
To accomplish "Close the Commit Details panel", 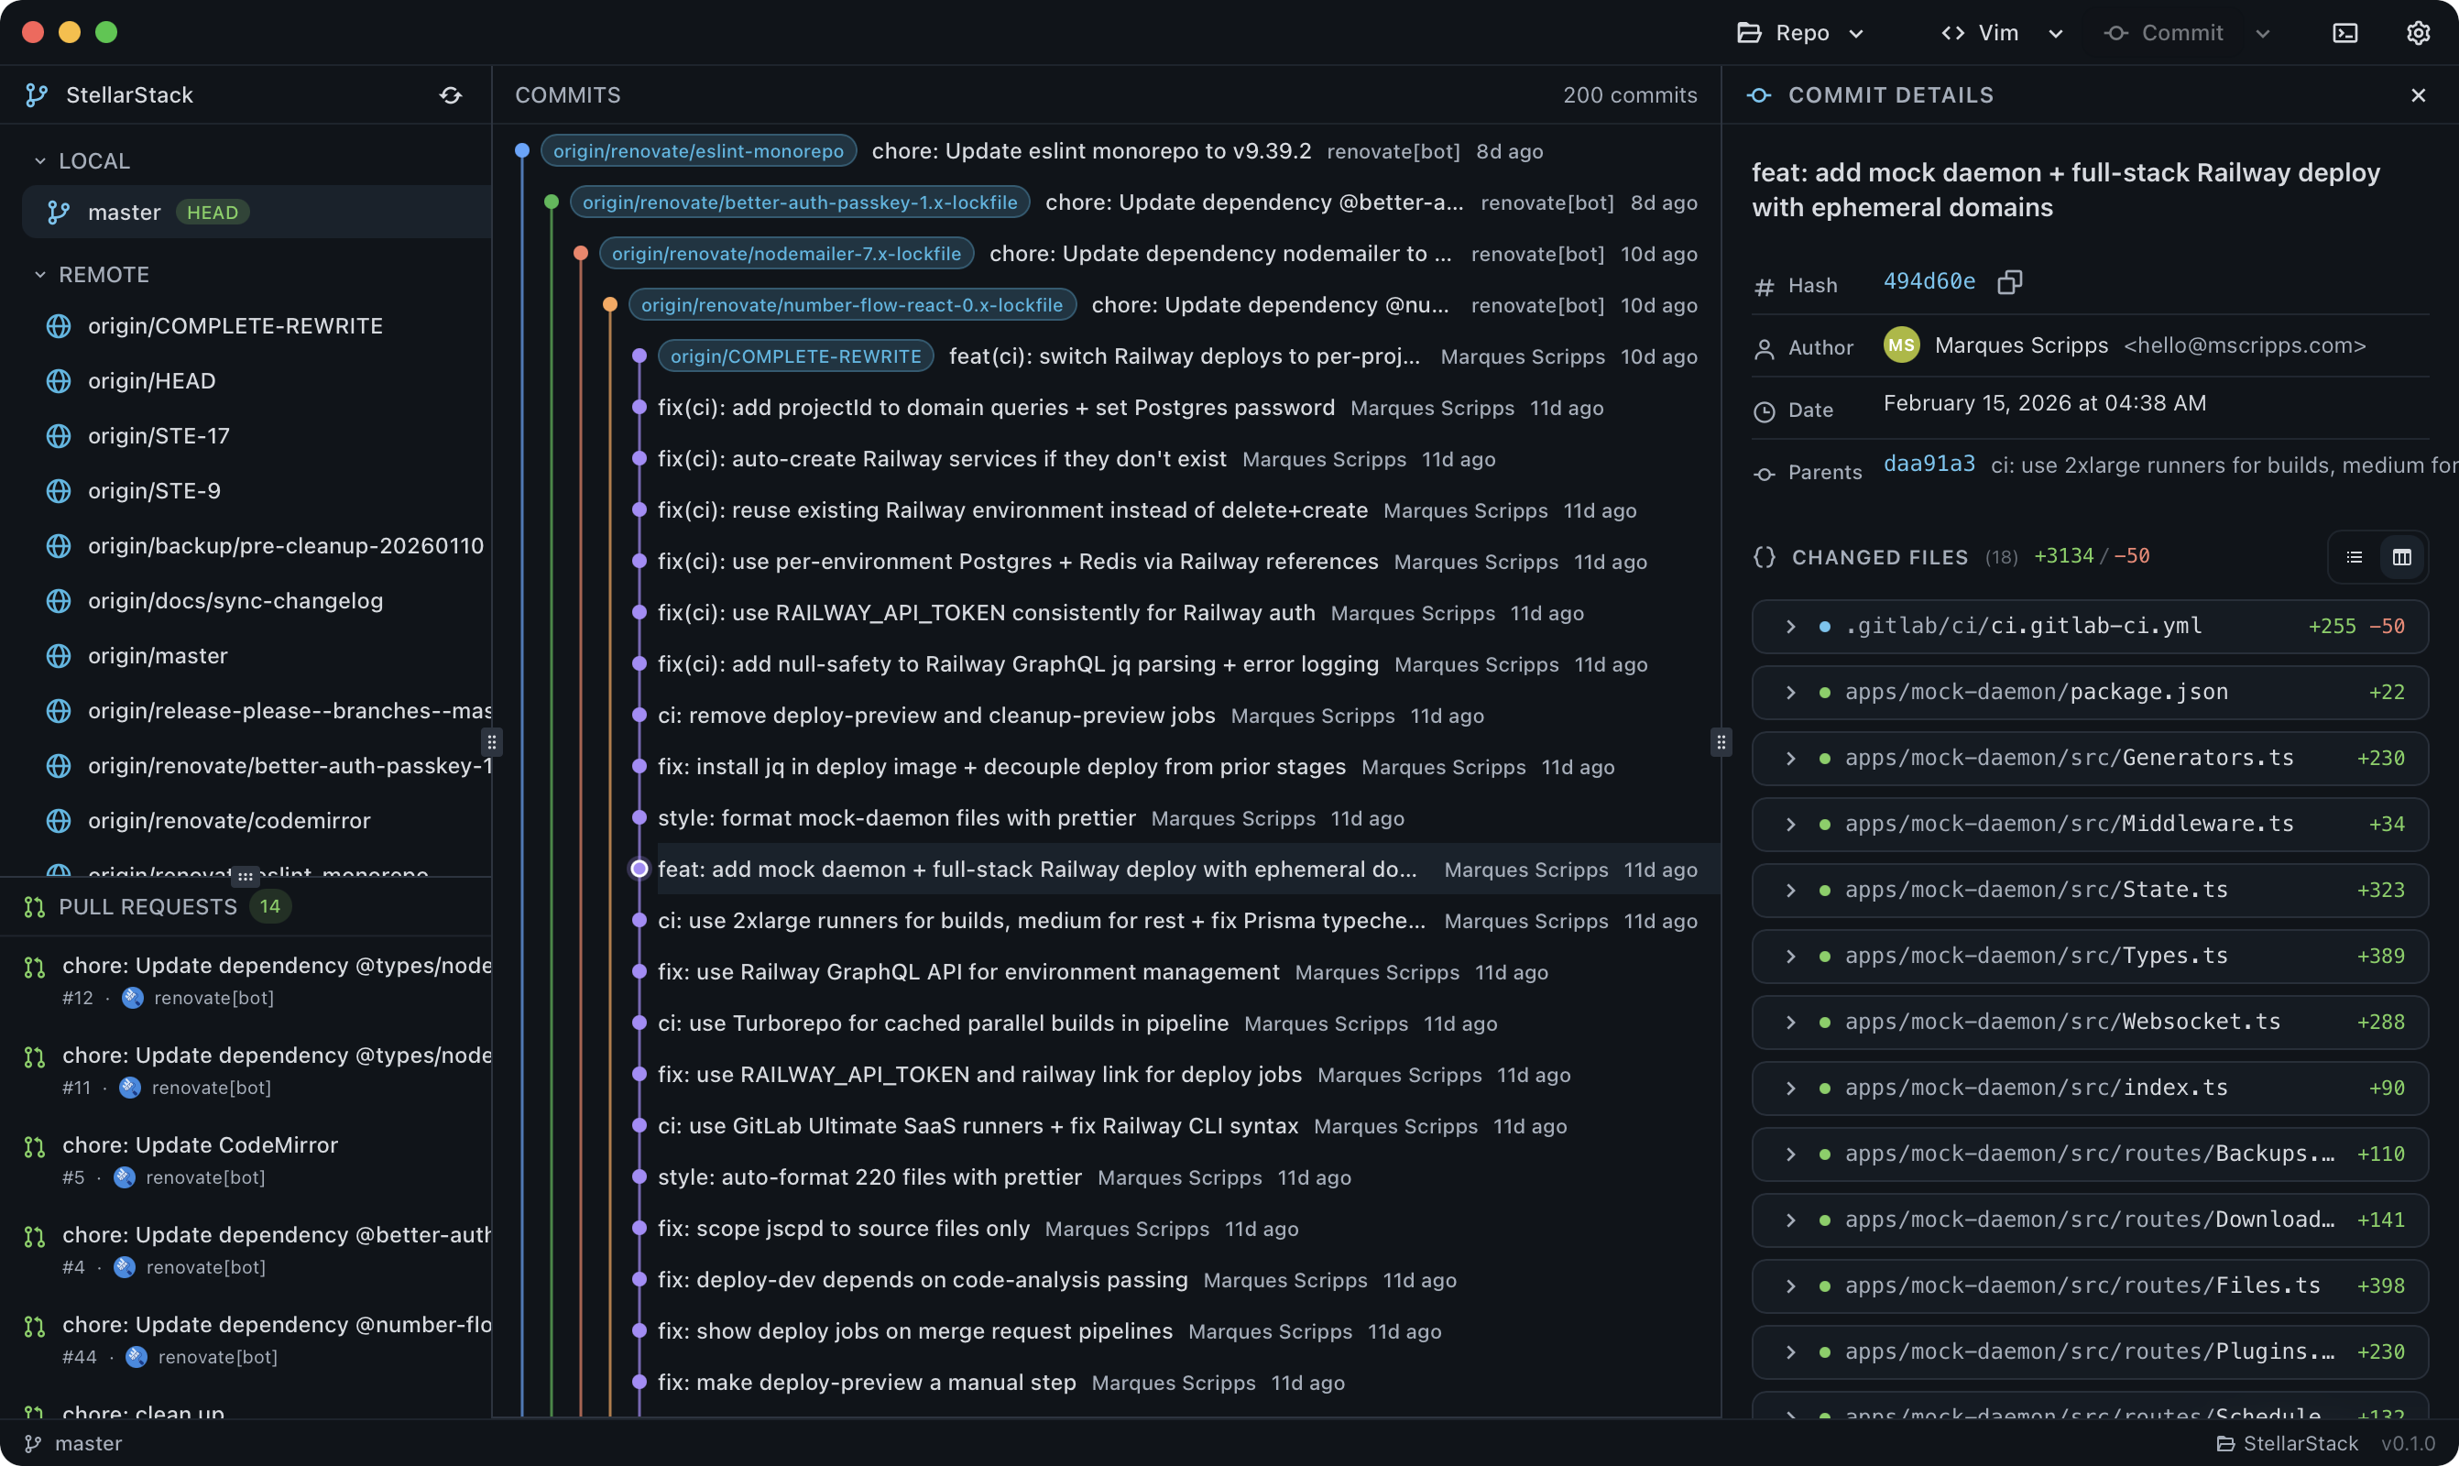I will click(x=2418, y=95).
